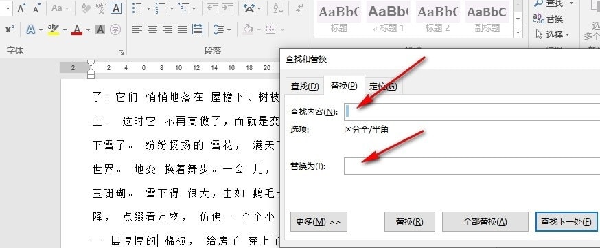
Task: Apply text effects with the glowing A icon
Action: [x=31, y=30]
